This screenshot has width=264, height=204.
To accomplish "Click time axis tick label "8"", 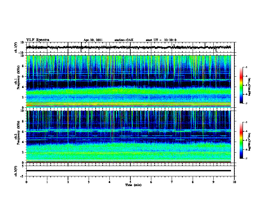I will [x=193, y=182].
